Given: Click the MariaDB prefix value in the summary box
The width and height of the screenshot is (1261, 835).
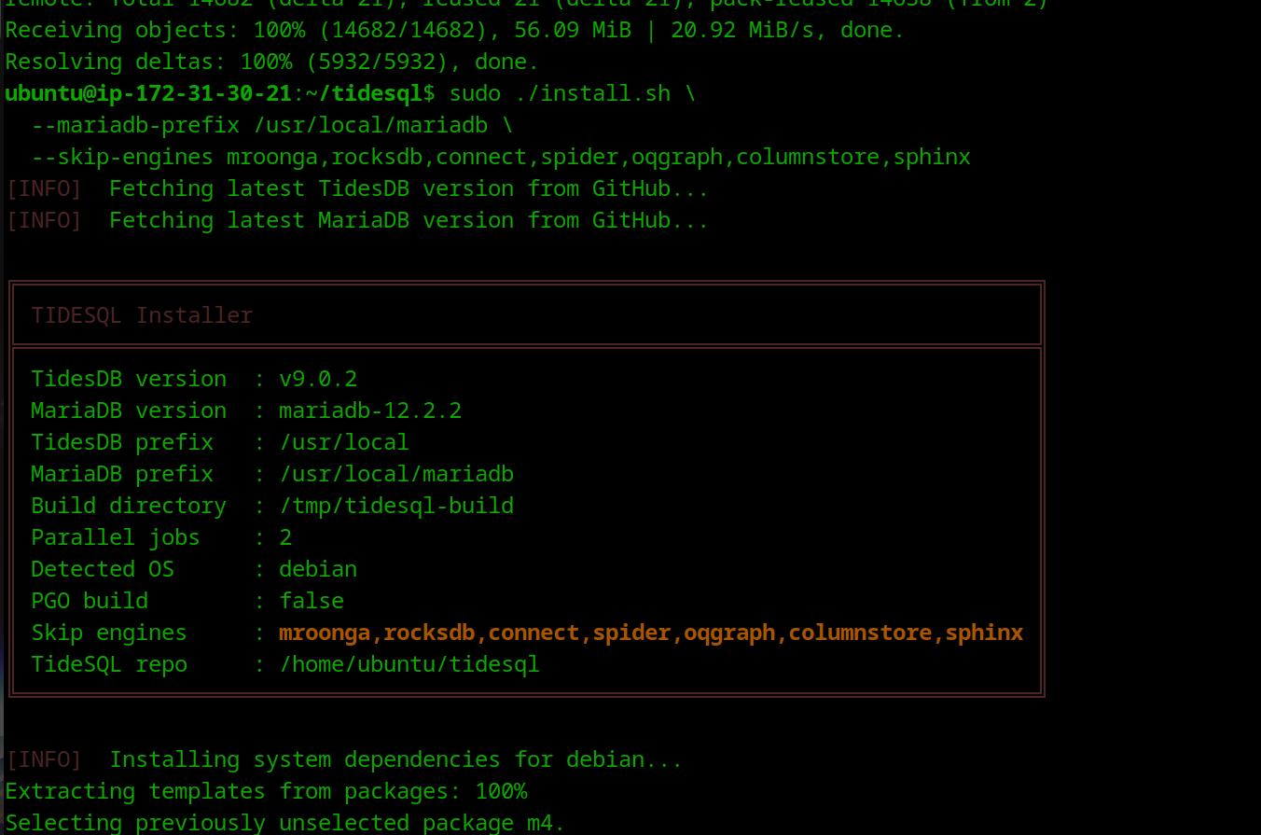Looking at the screenshot, I should tap(396, 474).
